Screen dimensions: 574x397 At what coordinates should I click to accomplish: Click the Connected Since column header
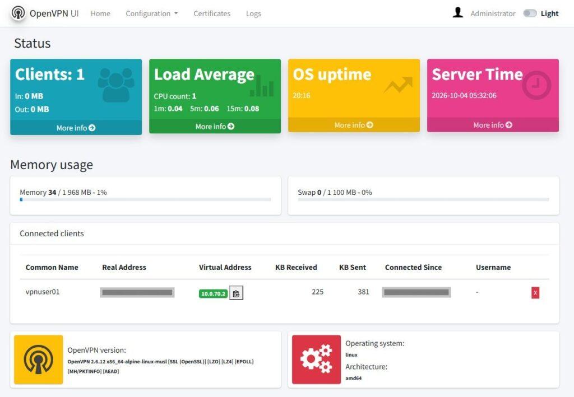point(413,267)
